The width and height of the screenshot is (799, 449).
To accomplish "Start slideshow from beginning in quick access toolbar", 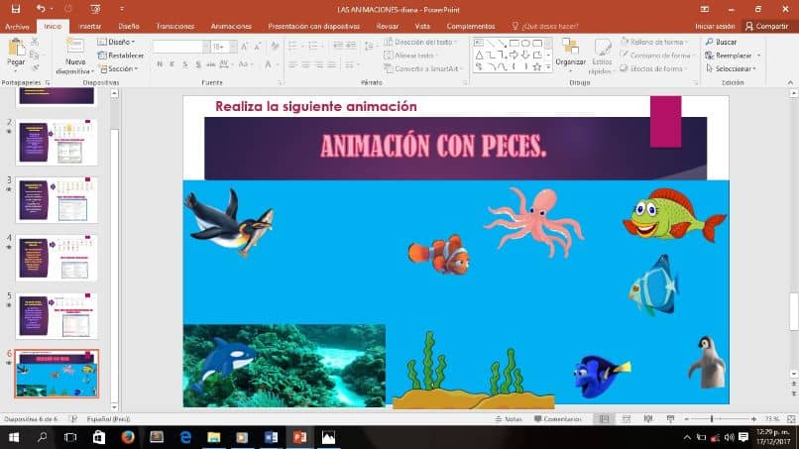I will 95,9.
